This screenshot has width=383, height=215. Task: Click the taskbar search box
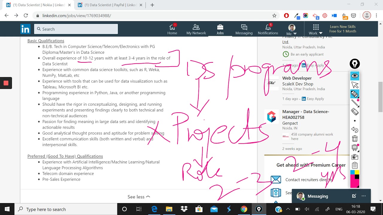tap(66, 209)
